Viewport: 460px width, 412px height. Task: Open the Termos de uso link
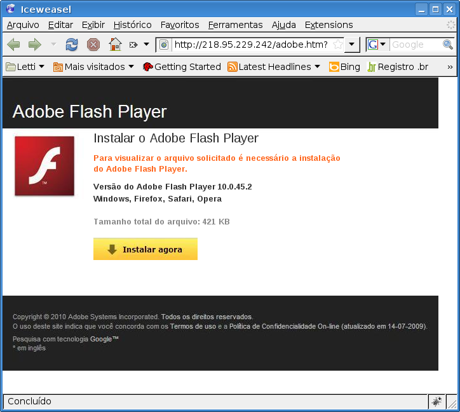tap(193, 326)
